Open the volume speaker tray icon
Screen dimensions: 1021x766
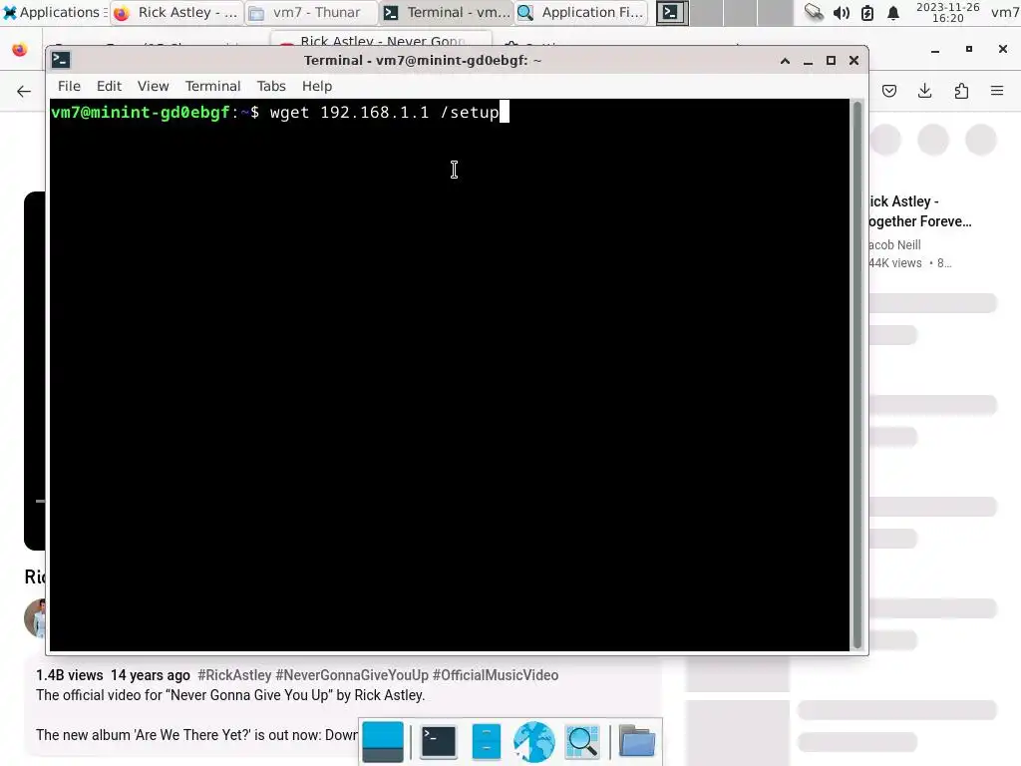[x=841, y=12]
